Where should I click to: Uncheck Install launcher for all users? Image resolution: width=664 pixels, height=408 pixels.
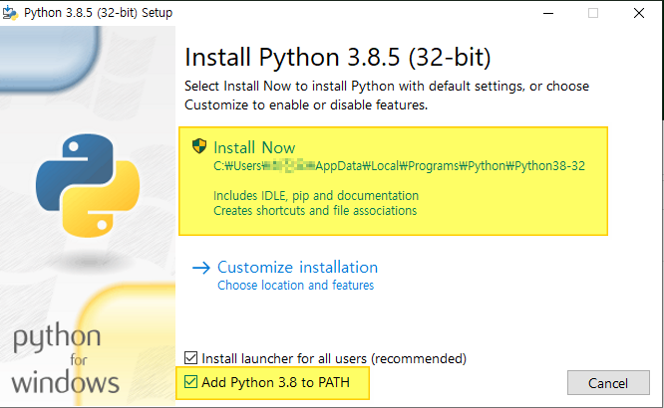[191, 358]
